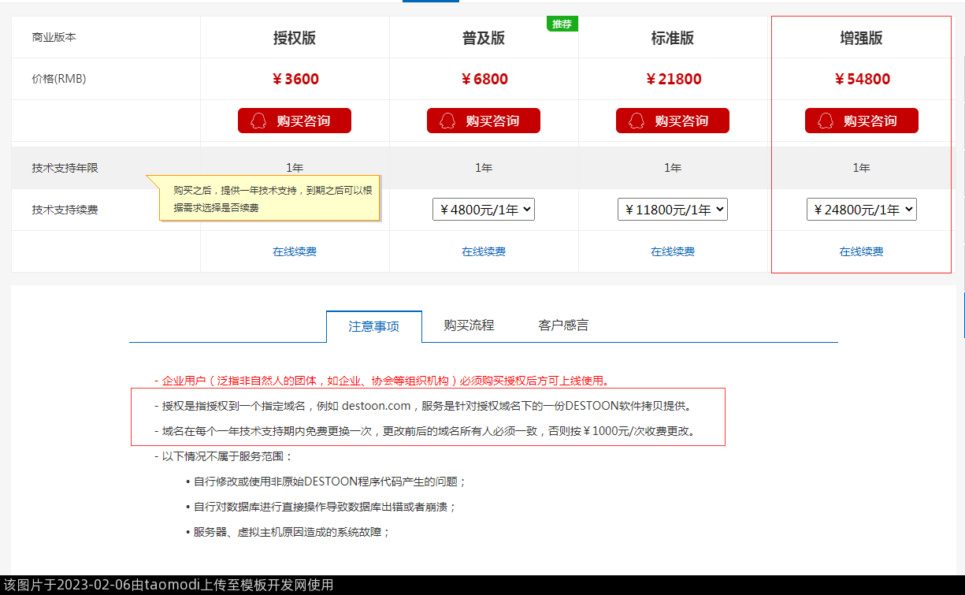This screenshot has height=595, width=965.
Task: Follow 在线续费 link under 标准版
Action: [x=673, y=251]
